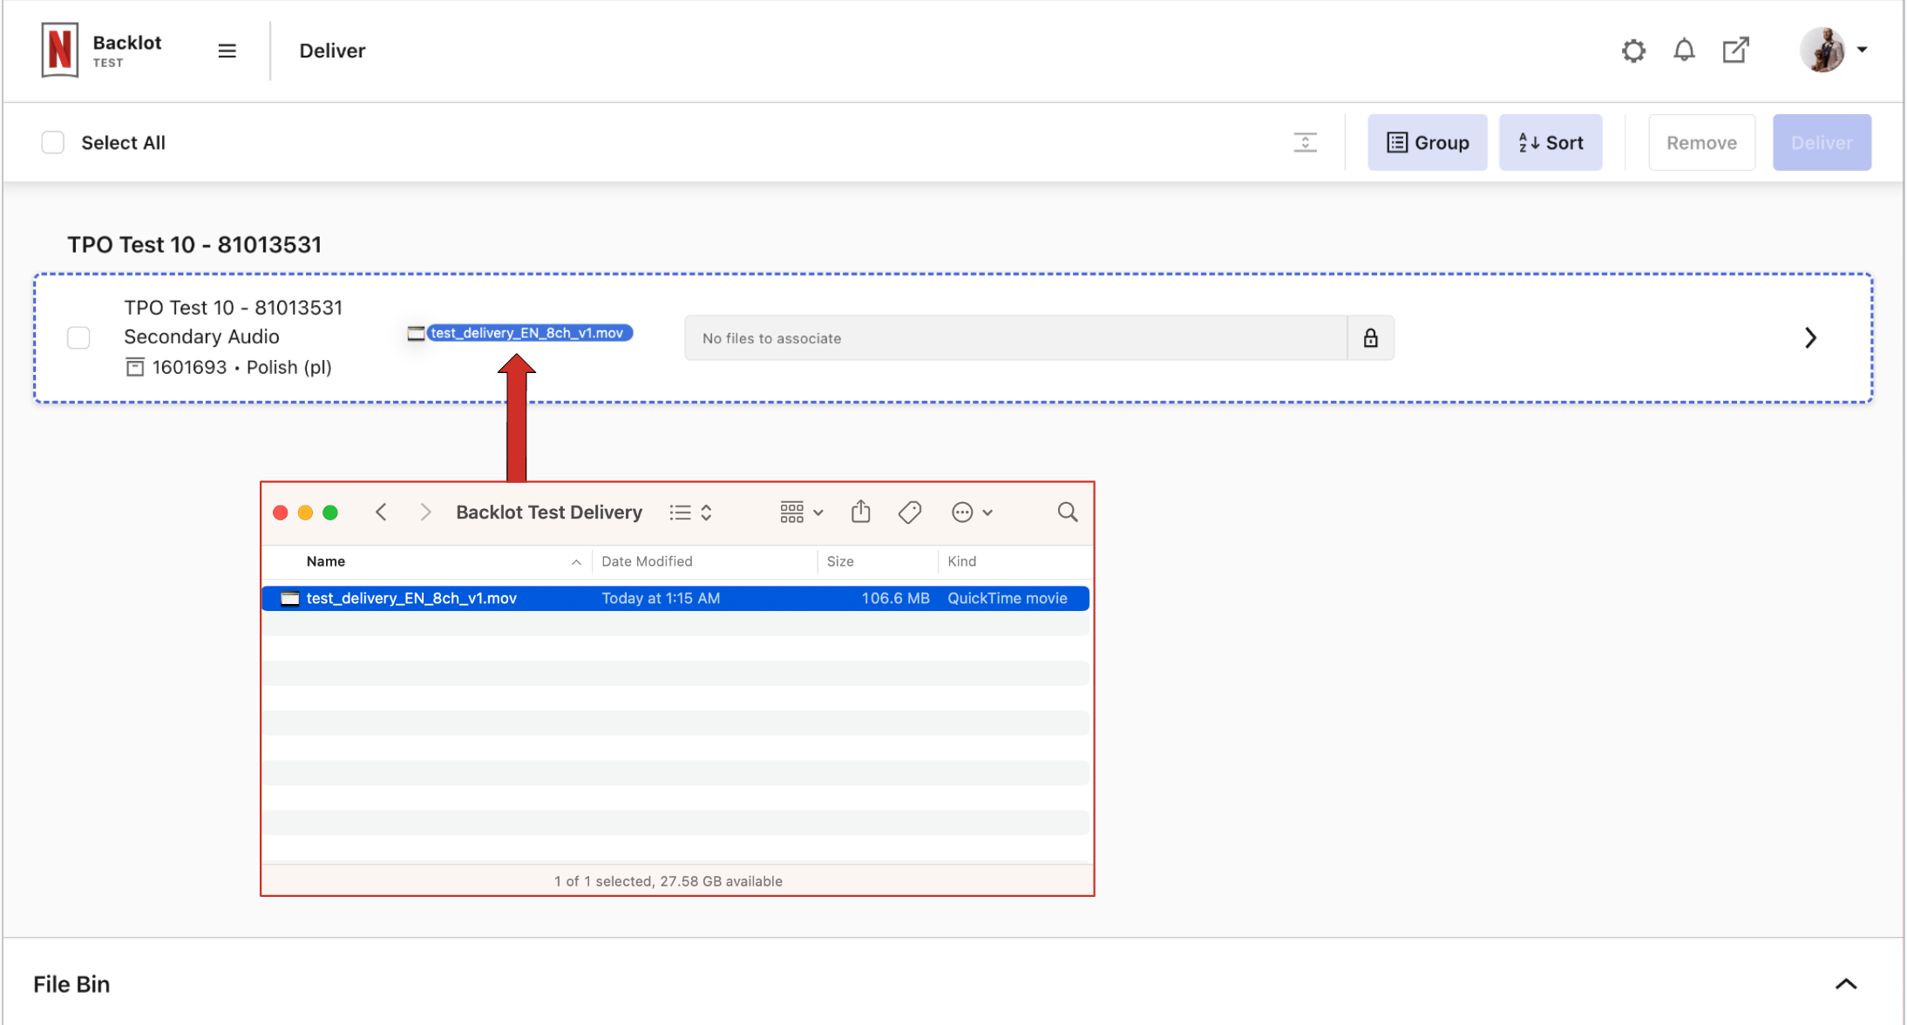Click Finder status text 1 of 1 selected
1907x1025 pixels.
668,881
